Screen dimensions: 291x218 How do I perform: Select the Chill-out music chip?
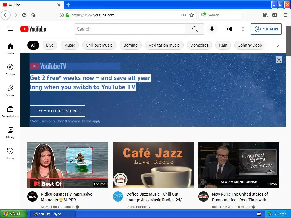99,45
